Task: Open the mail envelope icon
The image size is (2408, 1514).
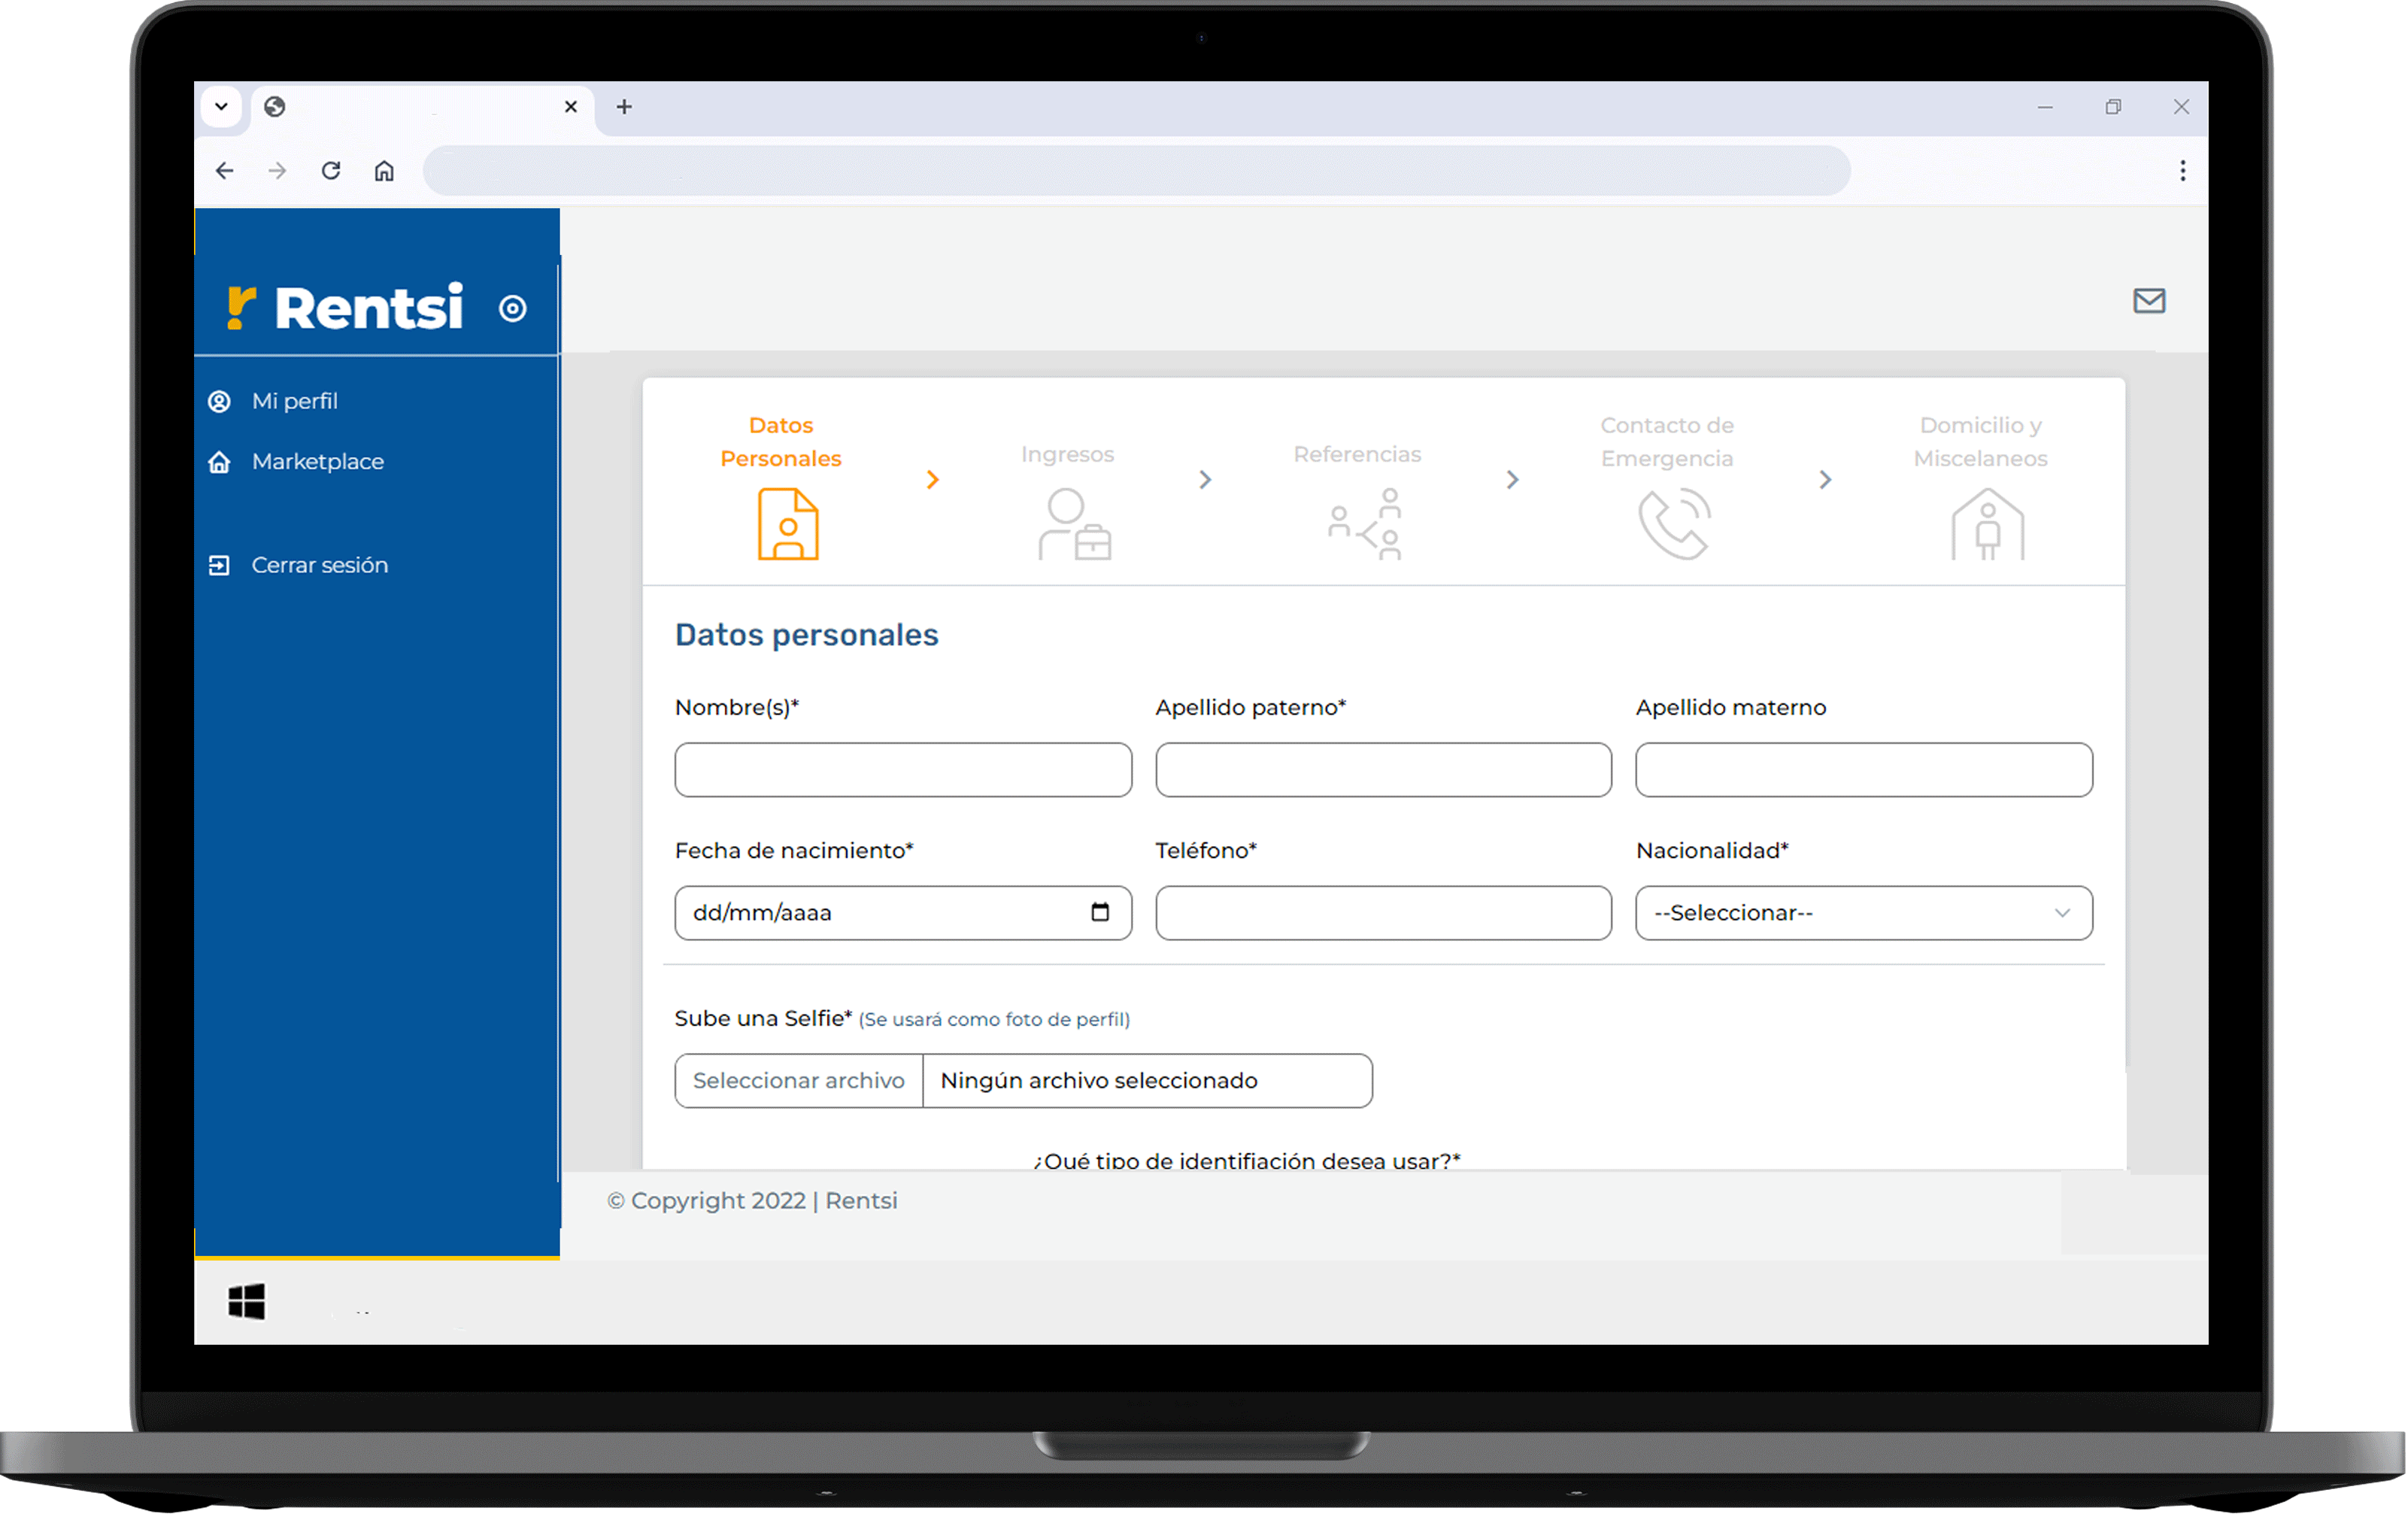Action: pyautogui.click(x=2149, y=301)
